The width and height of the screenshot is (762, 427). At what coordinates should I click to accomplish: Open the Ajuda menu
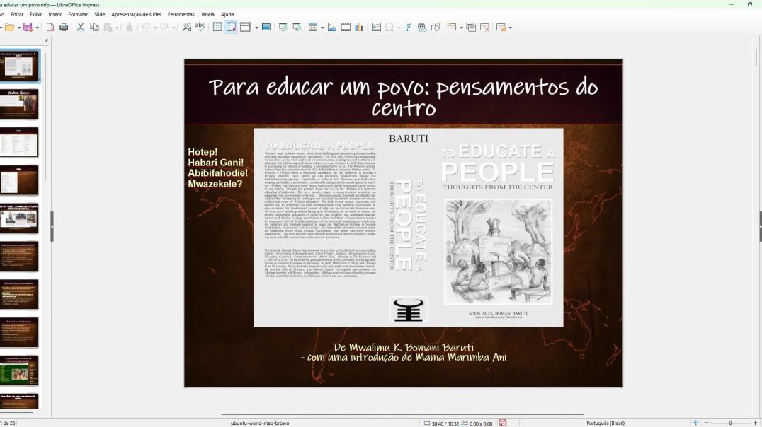pos(227,15)
